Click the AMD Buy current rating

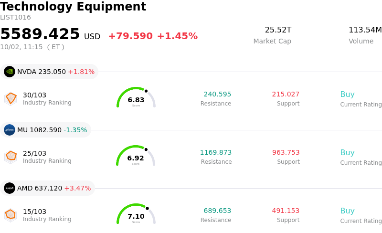pos(348,211)
